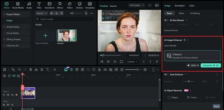Viewport: 224px width, 110px height.
Task: Expand the Project Media tree item
Action: coord(4,14)
